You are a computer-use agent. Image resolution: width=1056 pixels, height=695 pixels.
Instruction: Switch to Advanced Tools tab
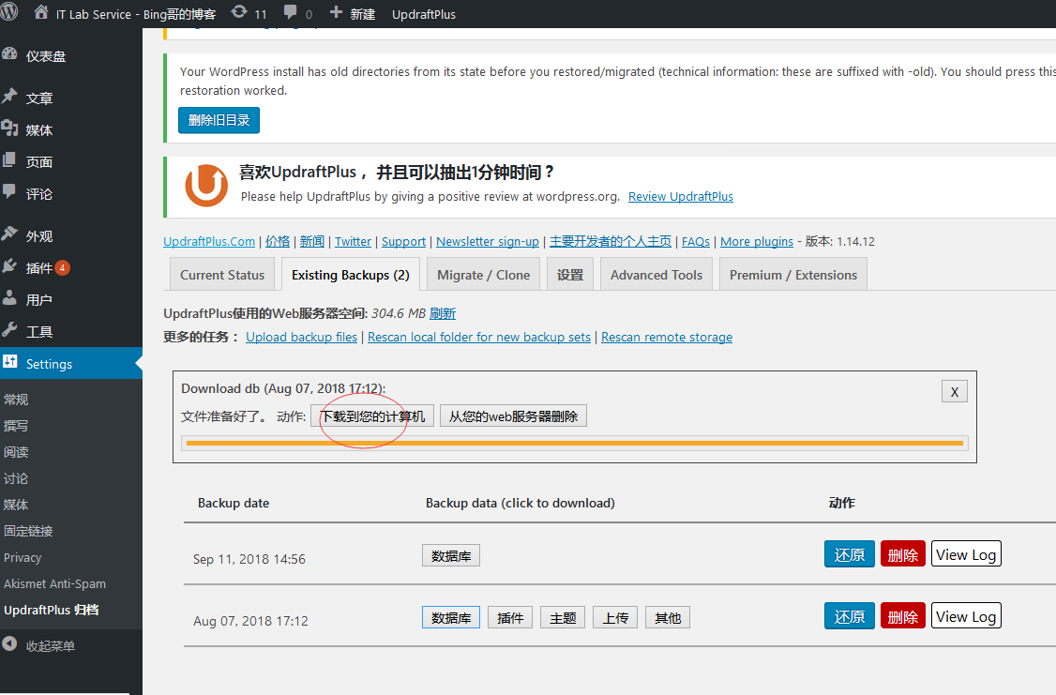pyautogui.click(x=656, y=275)
